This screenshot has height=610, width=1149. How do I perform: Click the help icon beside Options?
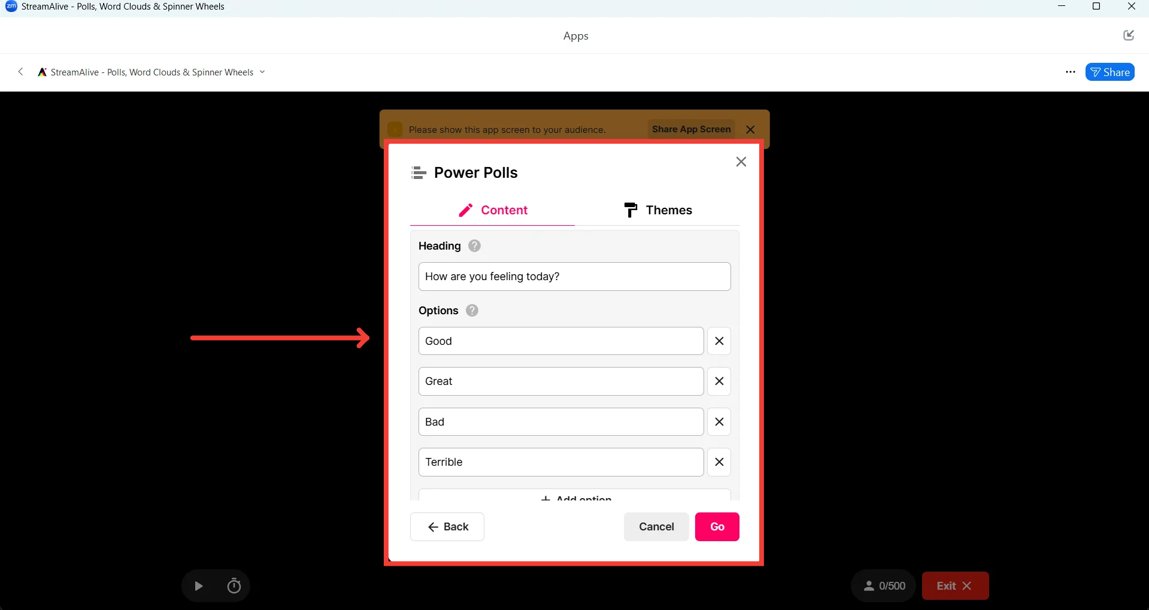[472, 311]
